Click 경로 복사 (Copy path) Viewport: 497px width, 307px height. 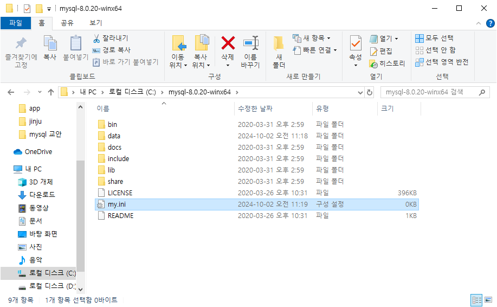(x=112, y=50)
